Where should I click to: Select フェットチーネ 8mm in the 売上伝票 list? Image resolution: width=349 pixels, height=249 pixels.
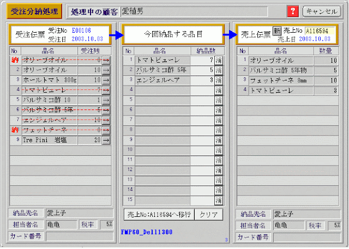(x=281, y=81)
